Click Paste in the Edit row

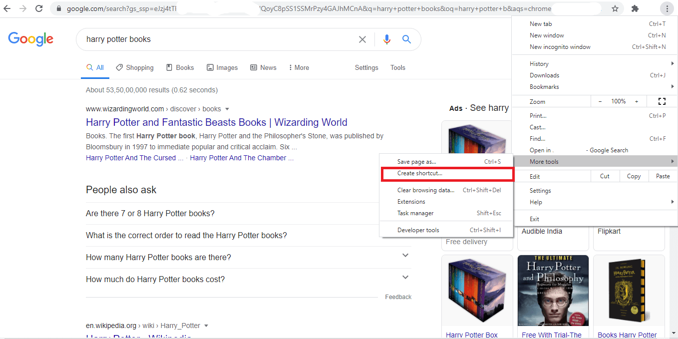pyautogui.click(x=663, y=176)
